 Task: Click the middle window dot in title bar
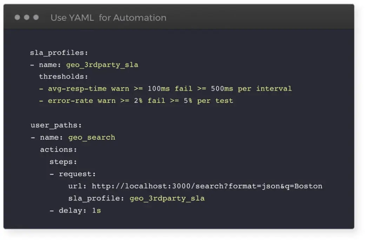pos(27,18)
